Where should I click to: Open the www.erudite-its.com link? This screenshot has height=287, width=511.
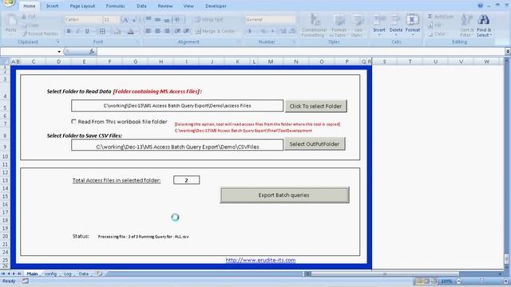tap(261, 260)
